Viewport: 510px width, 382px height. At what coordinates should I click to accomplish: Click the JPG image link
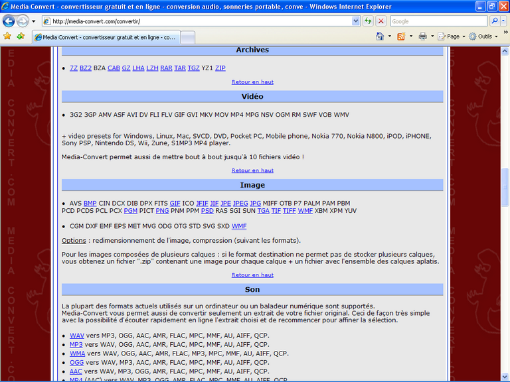click(x=256, y=204)
